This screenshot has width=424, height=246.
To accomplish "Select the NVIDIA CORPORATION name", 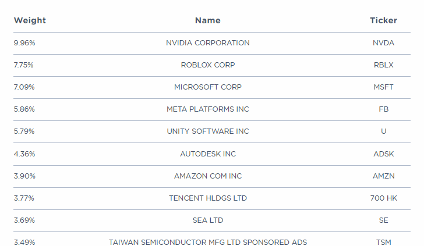I will point(207,43).
